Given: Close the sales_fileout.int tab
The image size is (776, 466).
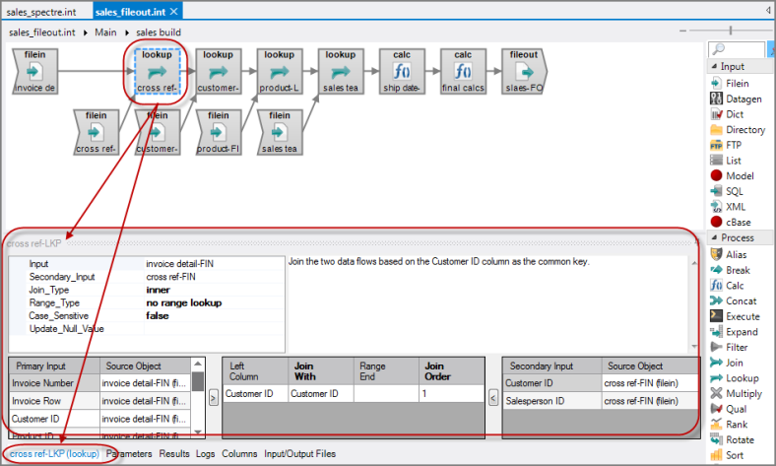Looking at the screenshot, I should pos(173,11).
